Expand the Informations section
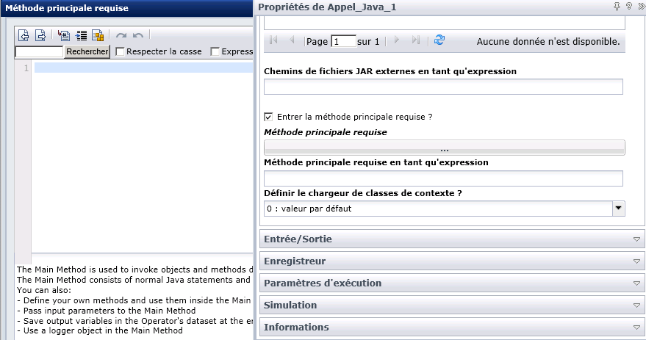Viewport: 646px width, 340px height. tap(452, 327)
